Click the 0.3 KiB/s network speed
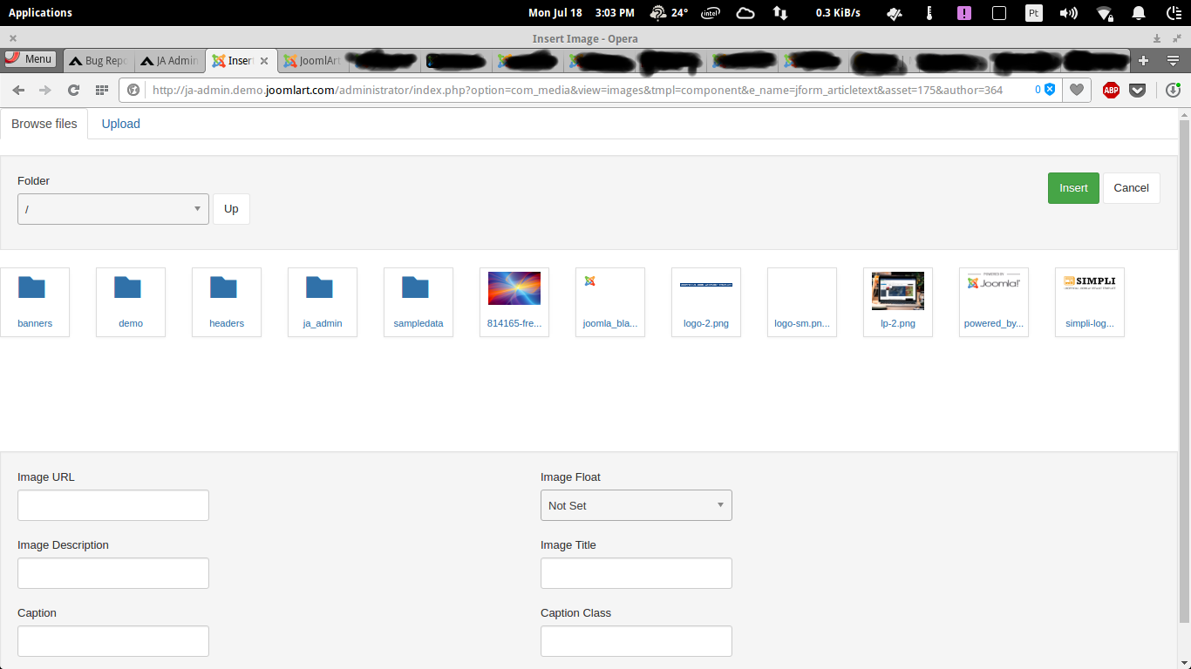This screenshot has height=669, width=1191. pyautogui.click(x=838, y=13)
